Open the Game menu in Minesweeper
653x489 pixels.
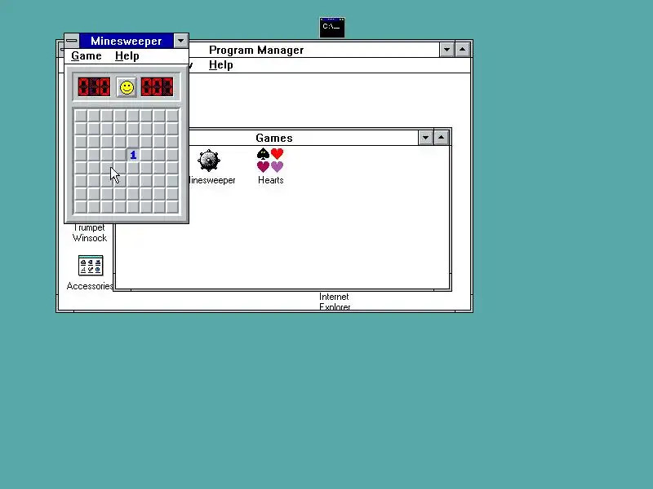tap(87, 55)
